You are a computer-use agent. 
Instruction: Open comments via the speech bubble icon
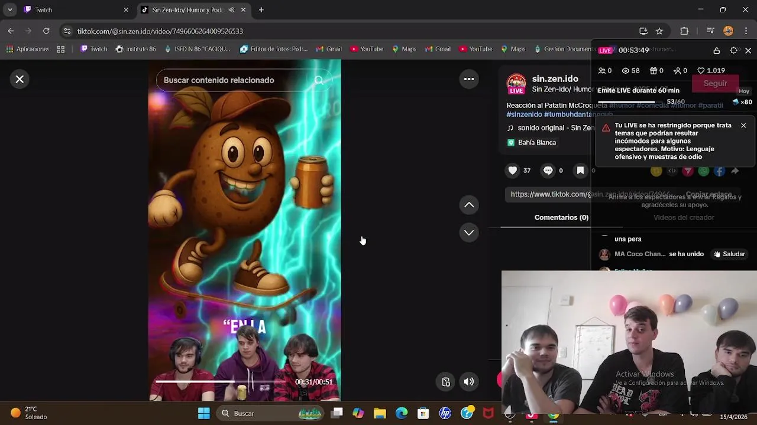coord(548,171)
